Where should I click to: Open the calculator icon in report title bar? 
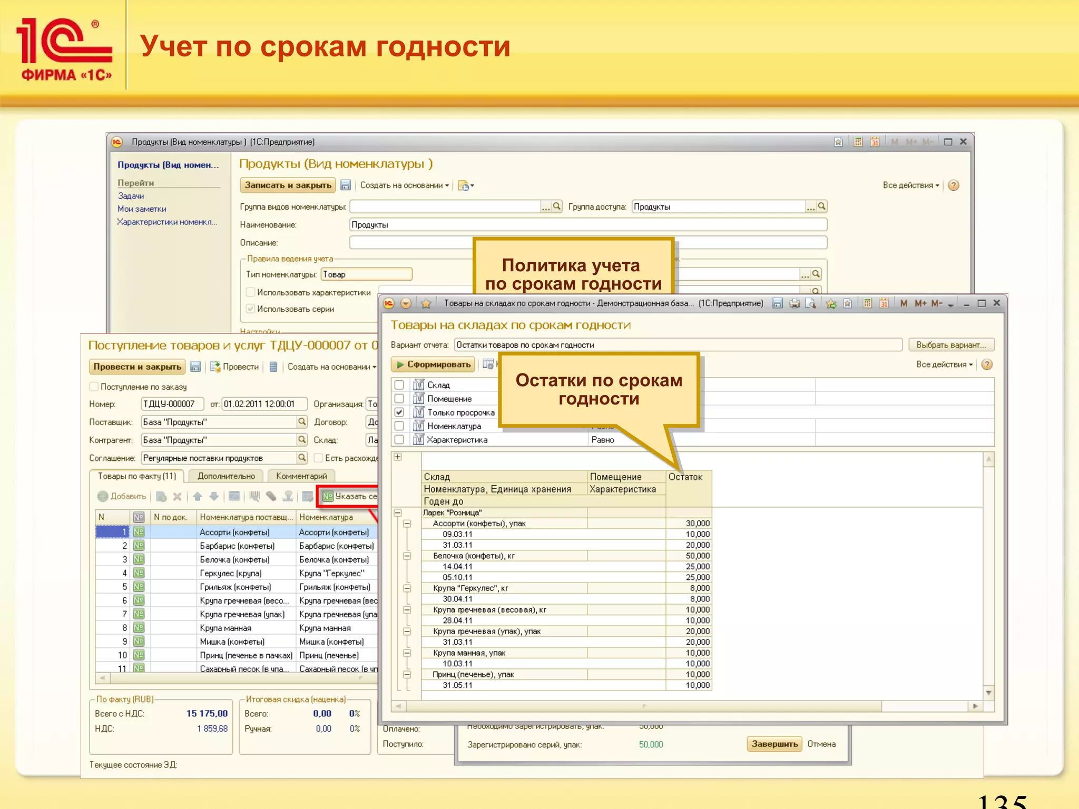(x=867, y=303)
